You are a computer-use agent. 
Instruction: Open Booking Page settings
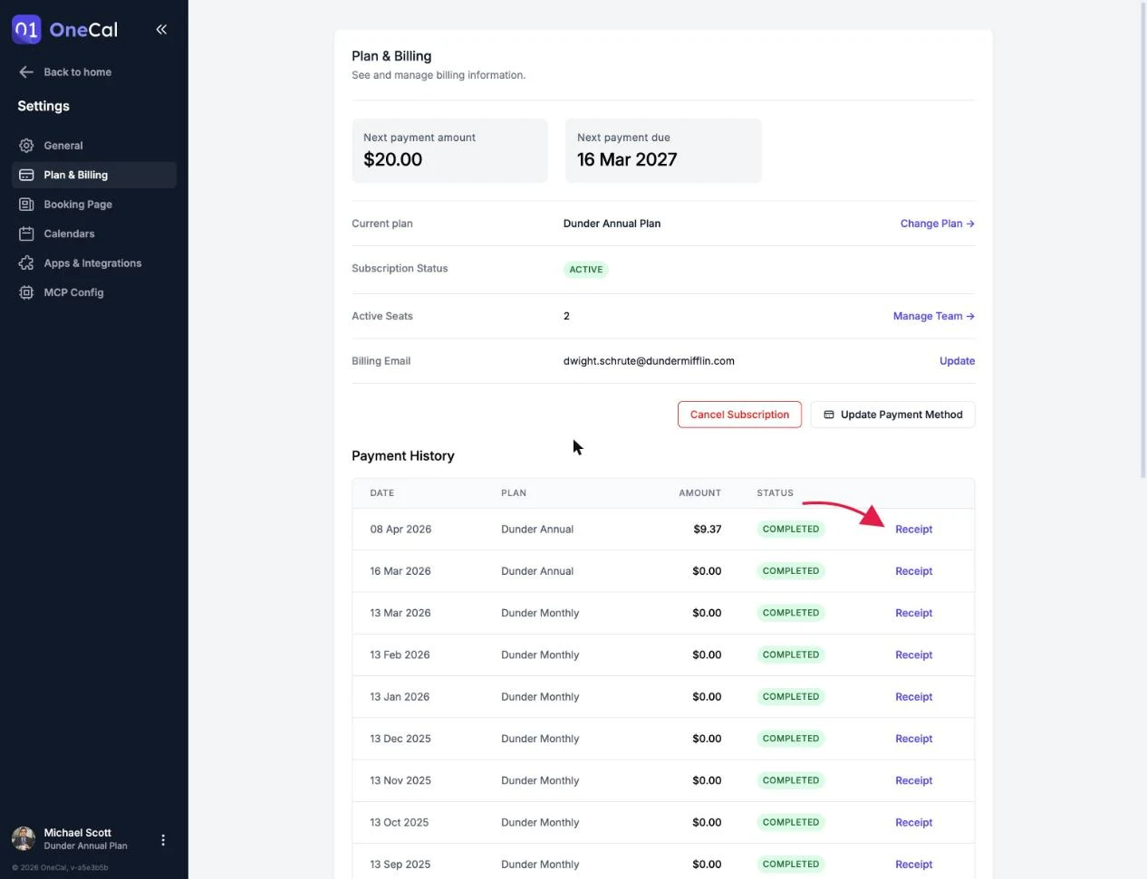tap(94, 205)
